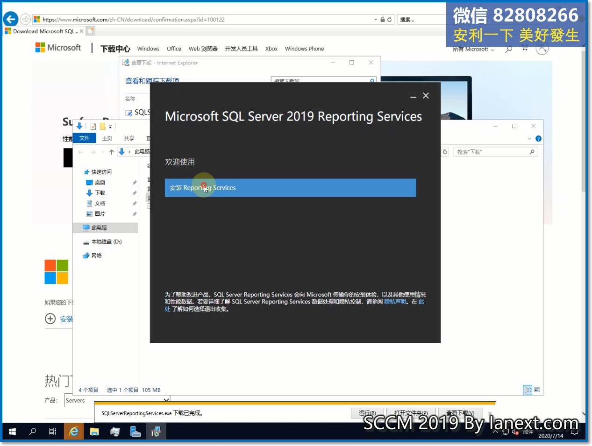The image size is (592, 446).
Task: Select 桌面 in the navigation pane
Action: point(100,183)
